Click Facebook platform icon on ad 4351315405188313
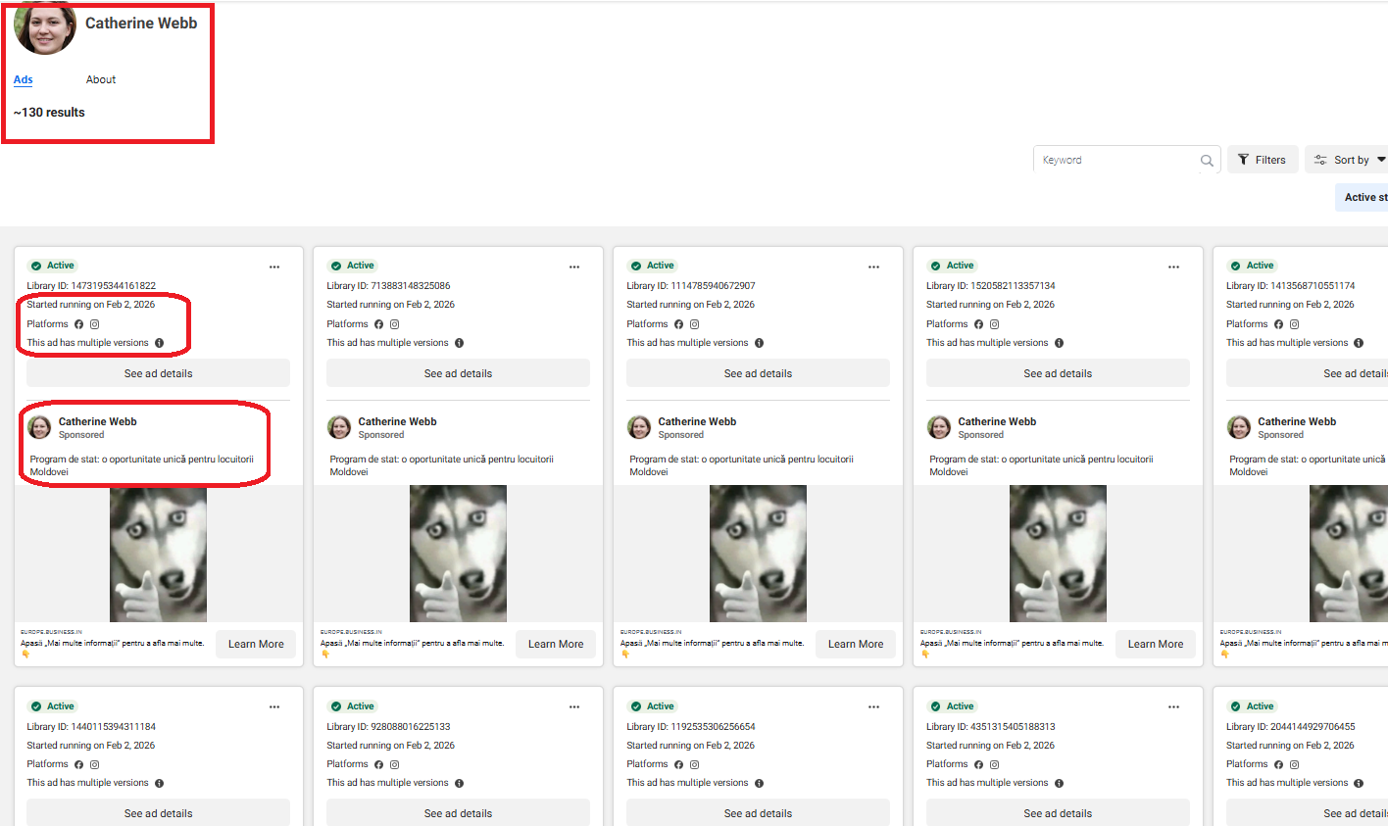Viewport: 1388px width, 826px height. pos(978,764)
